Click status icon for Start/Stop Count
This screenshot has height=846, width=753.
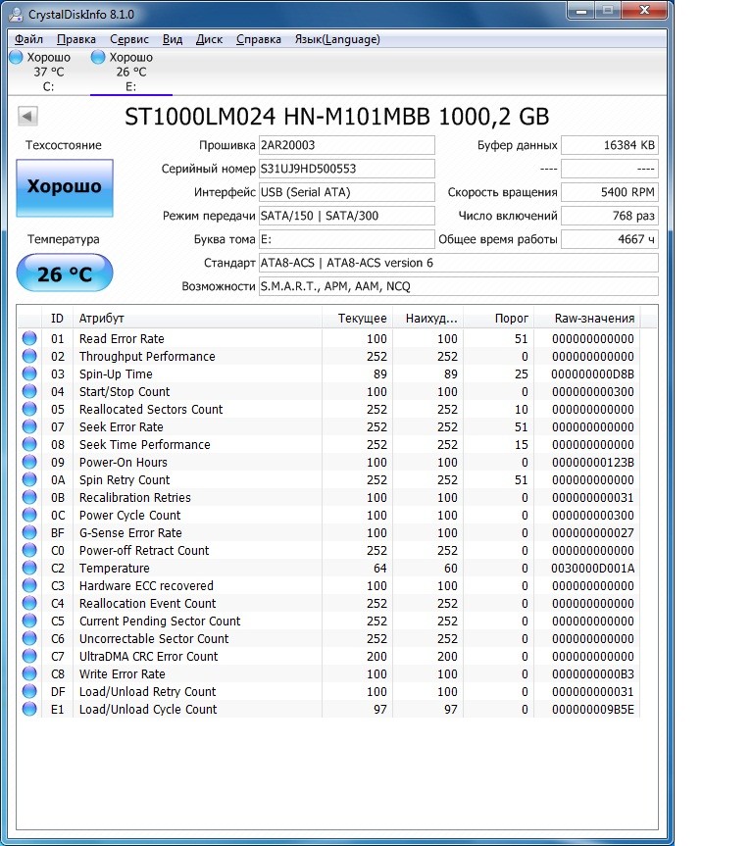(x=29, y=391)
